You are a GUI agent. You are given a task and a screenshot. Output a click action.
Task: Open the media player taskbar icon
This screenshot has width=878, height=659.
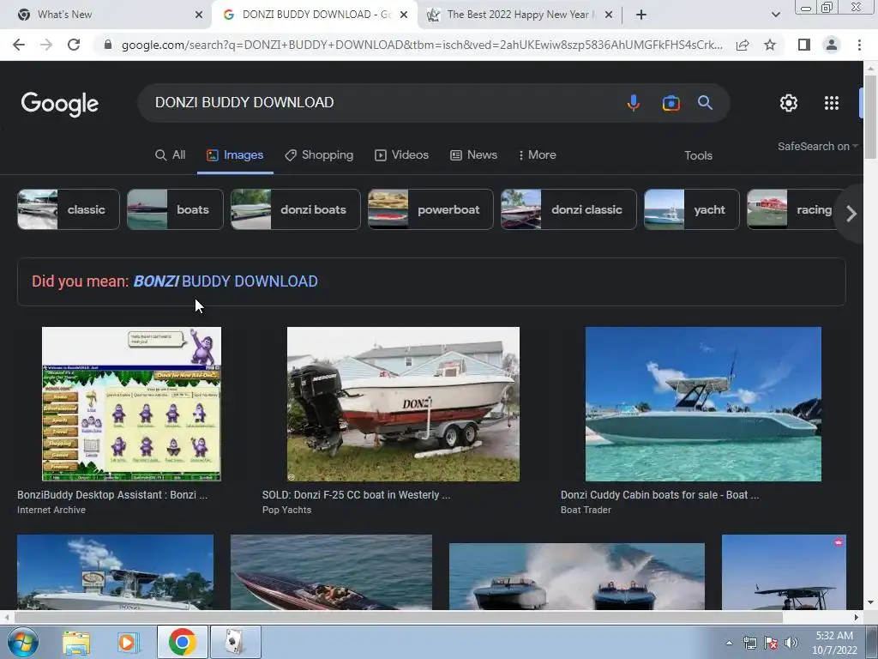click(x=127, y=642)
